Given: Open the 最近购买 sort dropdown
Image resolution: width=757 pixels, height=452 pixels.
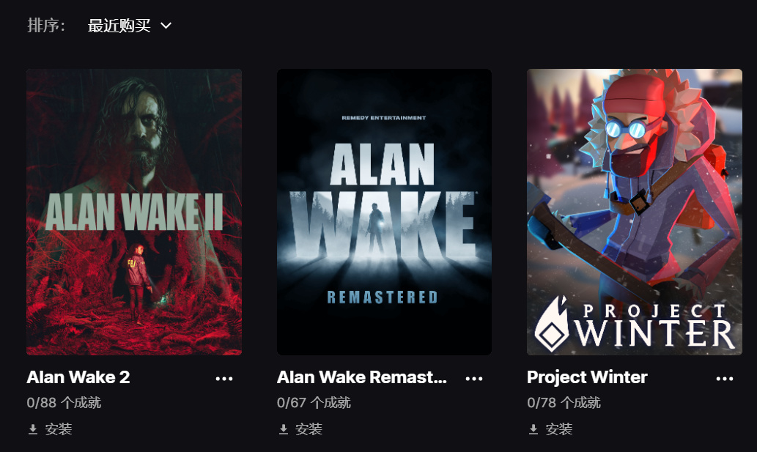Looking at the screenshot, I should [130, 26].
